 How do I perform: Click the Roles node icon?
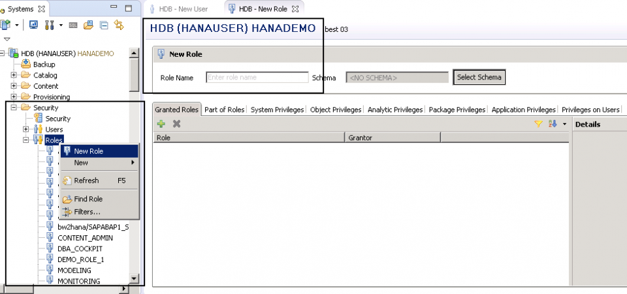pos(39,140)
